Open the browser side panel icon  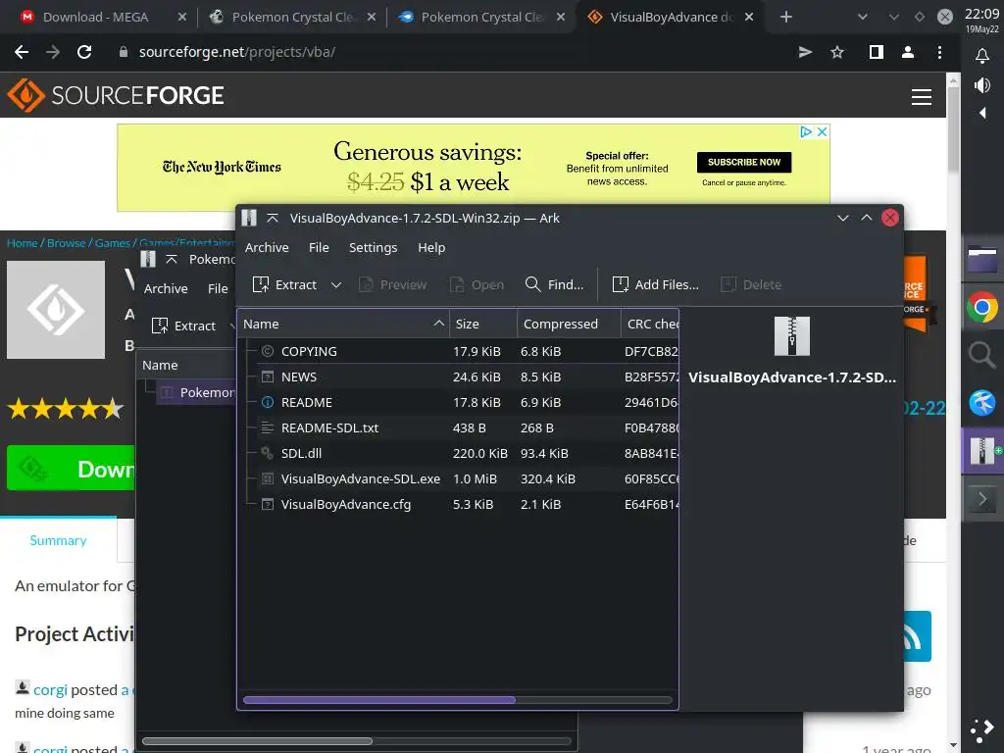[x=876, y=53]
